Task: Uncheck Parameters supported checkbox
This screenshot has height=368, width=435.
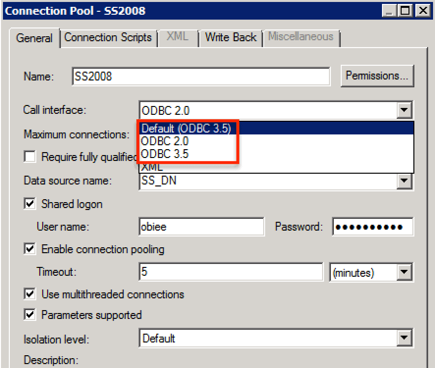Action: tap(29, 315)
